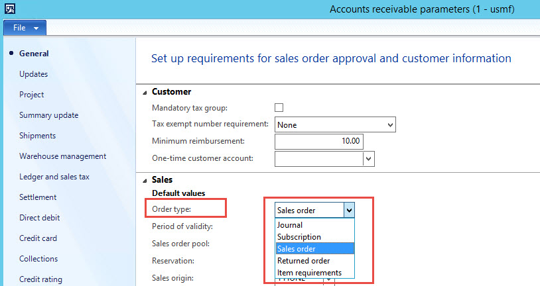Go to Project settings page

click(32, 95)
